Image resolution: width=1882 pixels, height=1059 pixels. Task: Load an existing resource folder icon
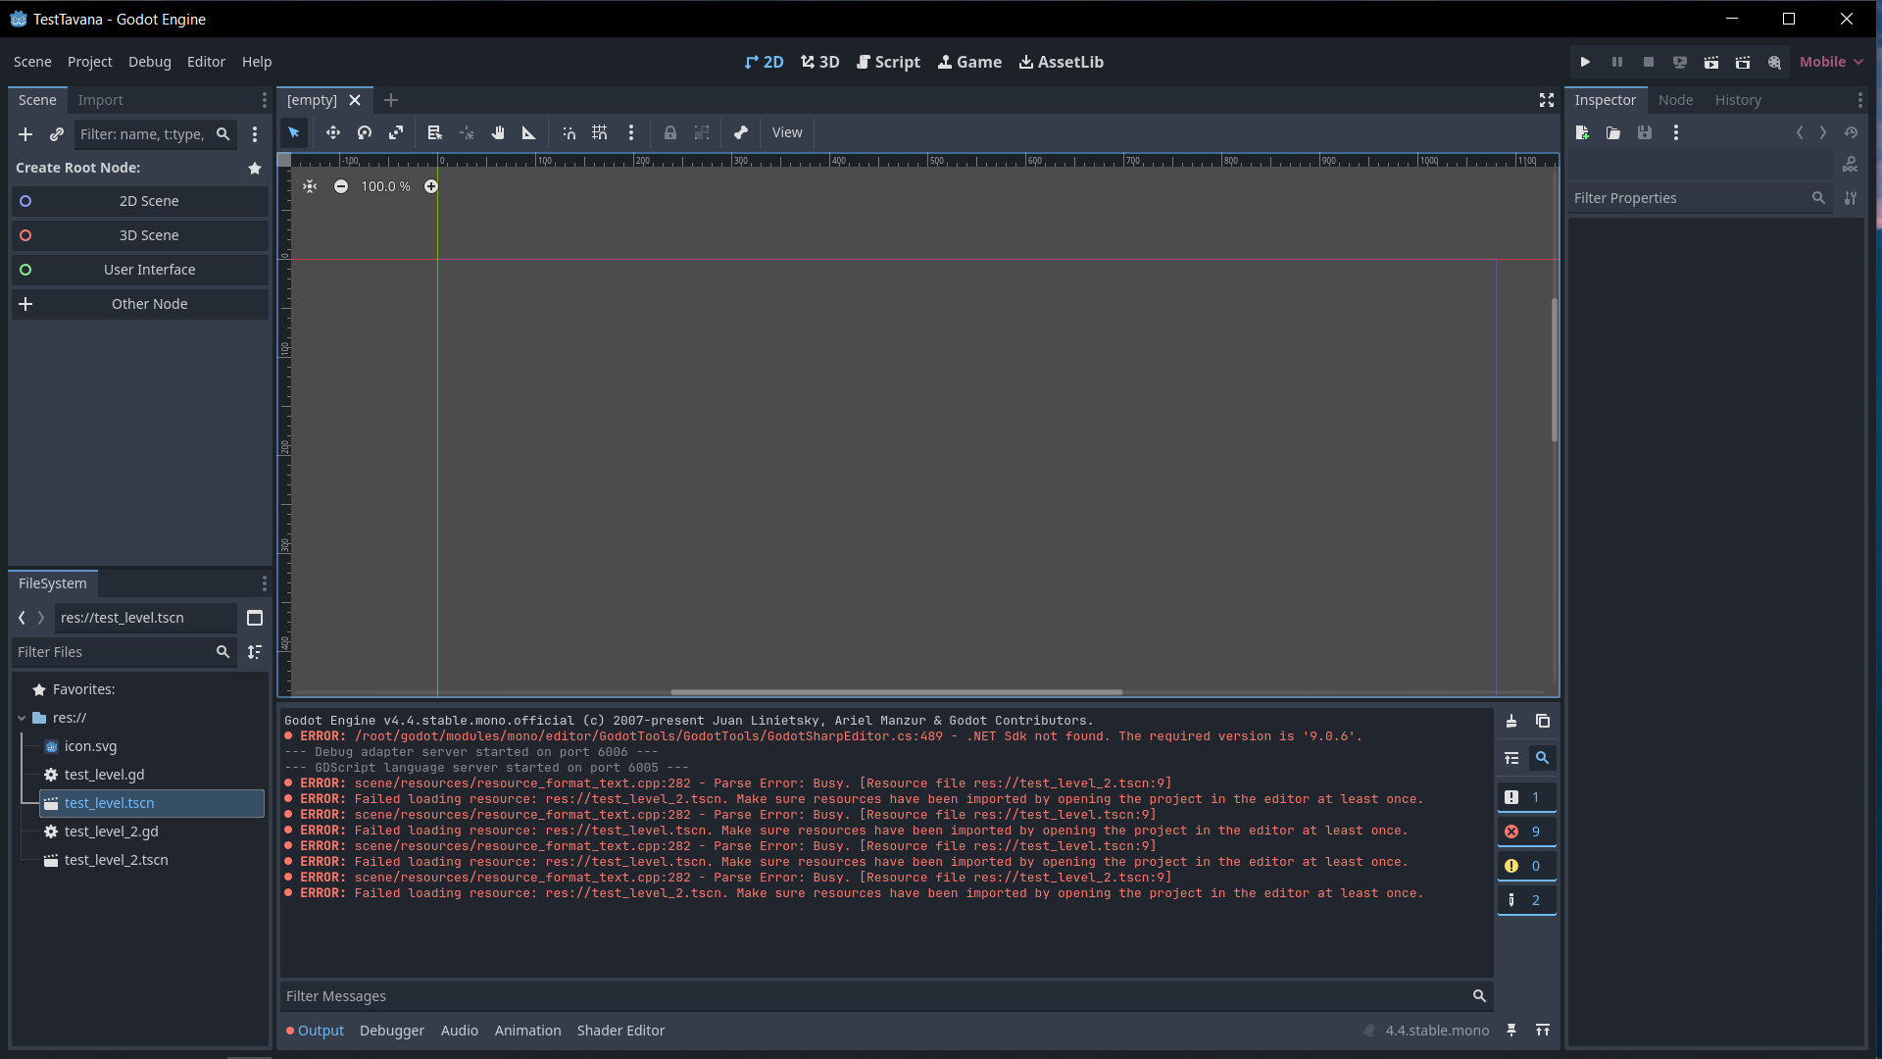click(1613, 132)
